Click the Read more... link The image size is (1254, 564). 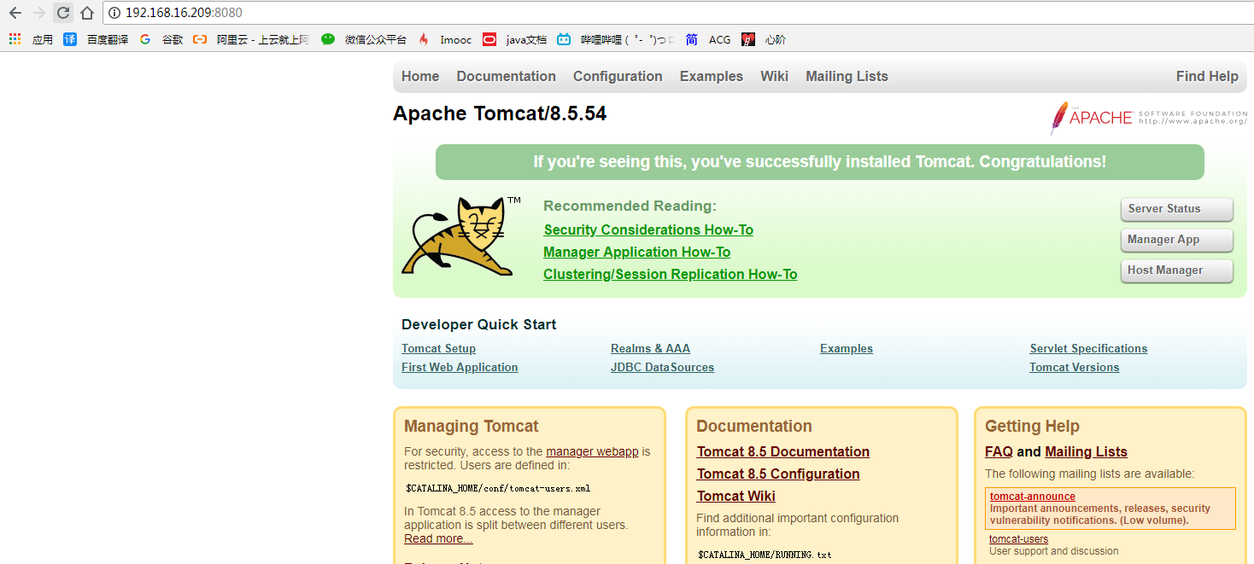438,538
